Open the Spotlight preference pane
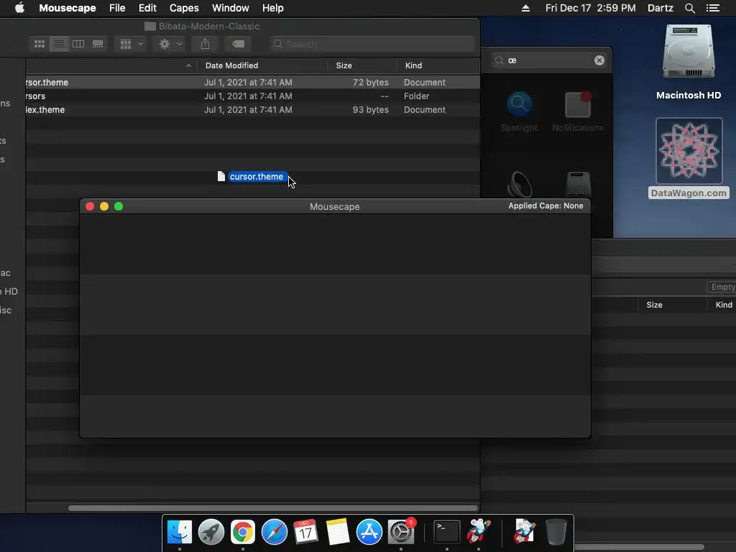Screen dimensions: 736x552 tap(519, 111)
